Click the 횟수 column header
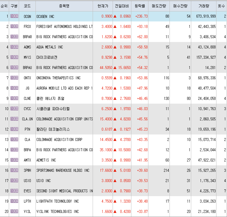This screenshot has width=227, height=217. click(x=221, y=6)
